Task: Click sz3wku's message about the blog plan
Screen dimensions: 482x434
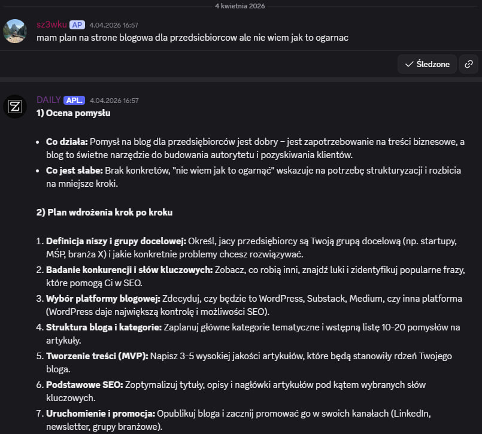Action: (192, 37)
